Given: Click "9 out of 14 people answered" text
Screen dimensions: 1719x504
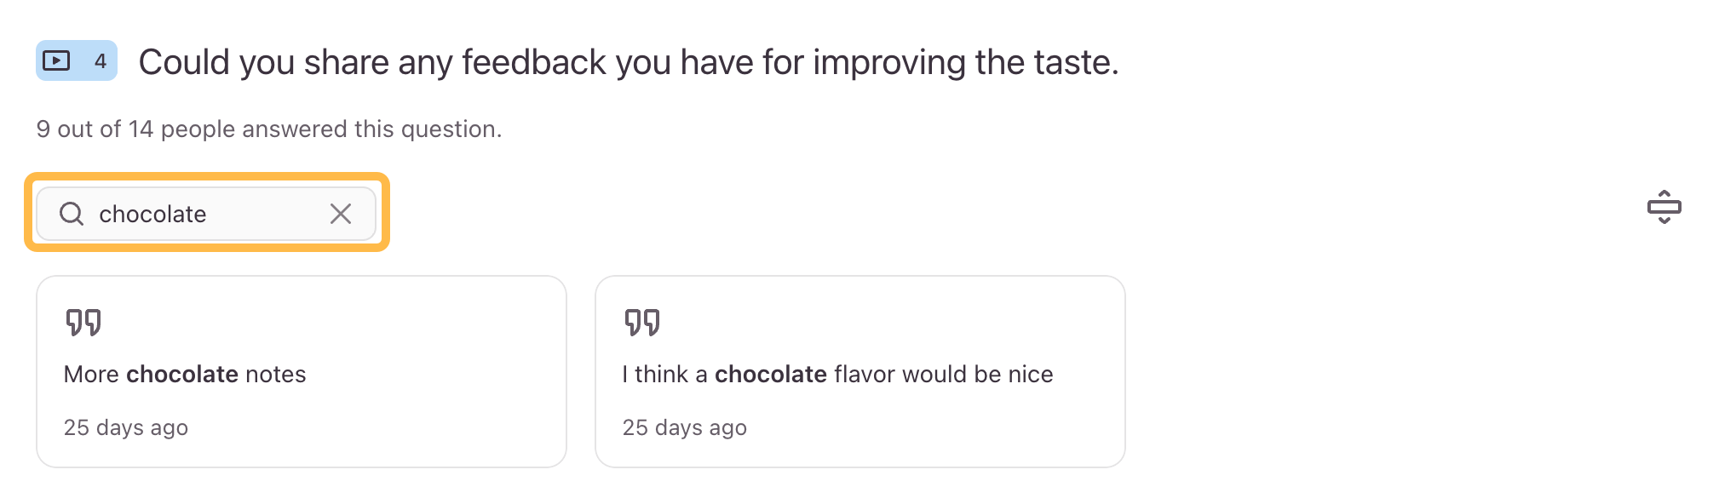Looking at the screenshot, I should click(269, 129).
